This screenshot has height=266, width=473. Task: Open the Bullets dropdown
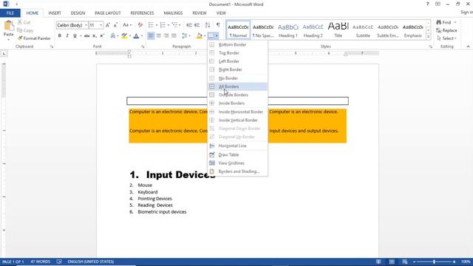157,25
